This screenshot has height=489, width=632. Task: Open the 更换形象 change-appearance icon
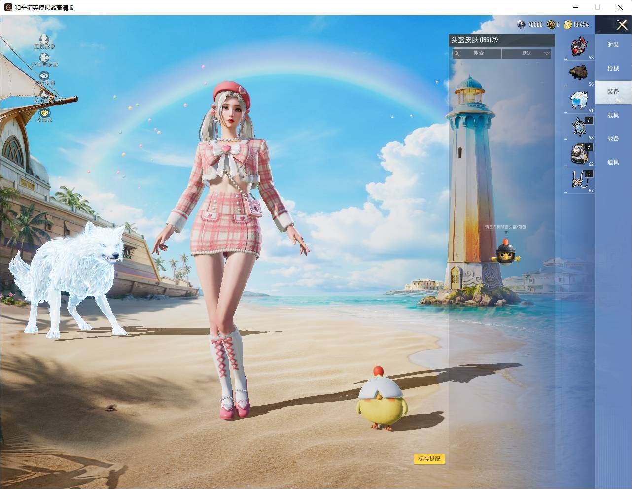44,39
